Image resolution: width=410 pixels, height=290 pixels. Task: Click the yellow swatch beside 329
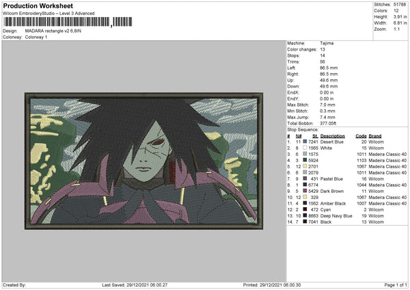pyautogui.click(x=305, y=197)
